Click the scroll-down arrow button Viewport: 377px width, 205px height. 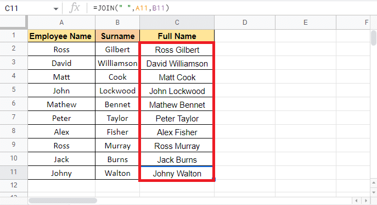tap(373, 192)
